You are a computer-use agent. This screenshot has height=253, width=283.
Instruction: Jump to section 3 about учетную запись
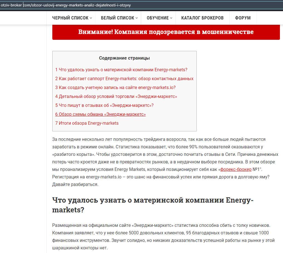(x=115, y=87)
